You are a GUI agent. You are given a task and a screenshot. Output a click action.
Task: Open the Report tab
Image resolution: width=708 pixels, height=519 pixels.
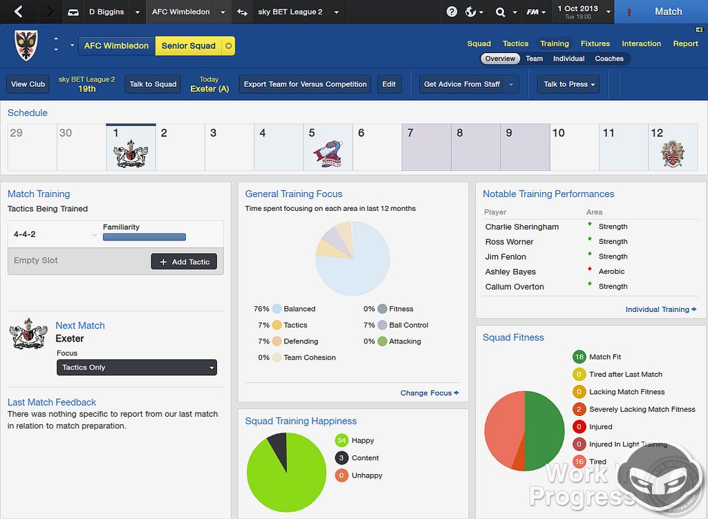click(x=685, y=44)
